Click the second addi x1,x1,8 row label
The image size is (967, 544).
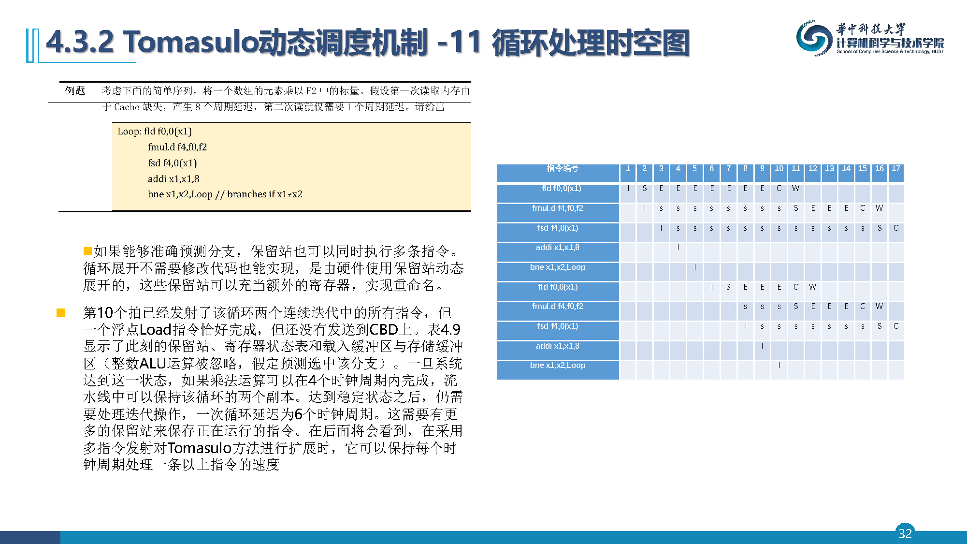[x=558, y=346]
